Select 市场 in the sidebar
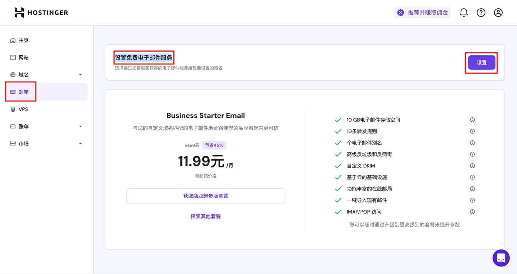 tap(47, 144)
